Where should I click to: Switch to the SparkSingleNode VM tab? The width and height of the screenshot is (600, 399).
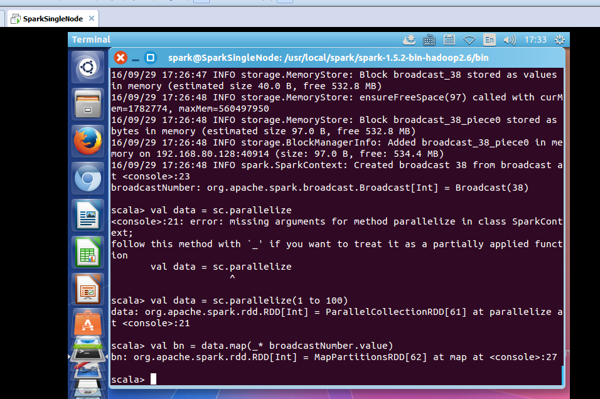pos(53,19)
